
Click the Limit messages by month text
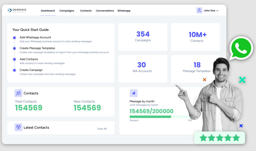tap(144, 105)
